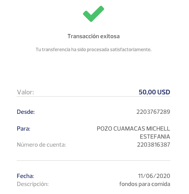The image size is (189, 194).
Task: Click the green success checkmark icon
Action: coord(93,14)
